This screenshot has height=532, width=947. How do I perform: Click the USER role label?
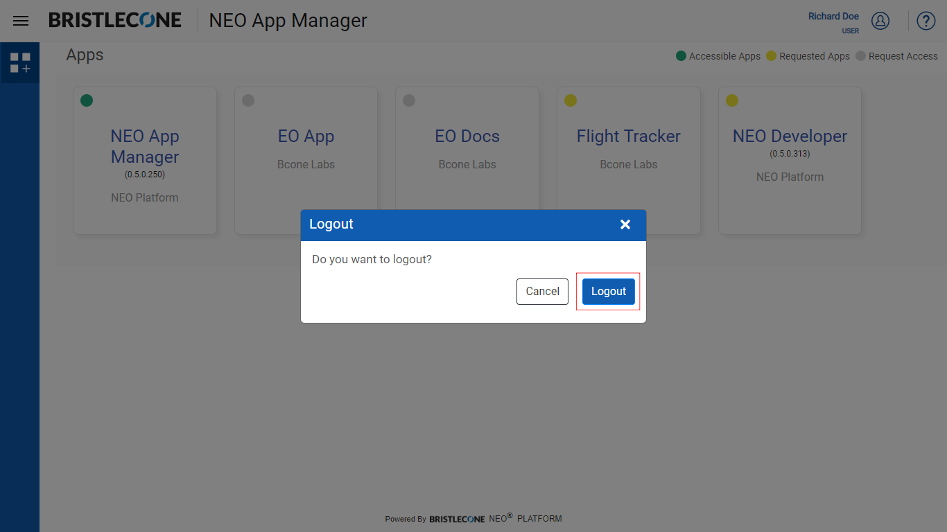[850, 31]
